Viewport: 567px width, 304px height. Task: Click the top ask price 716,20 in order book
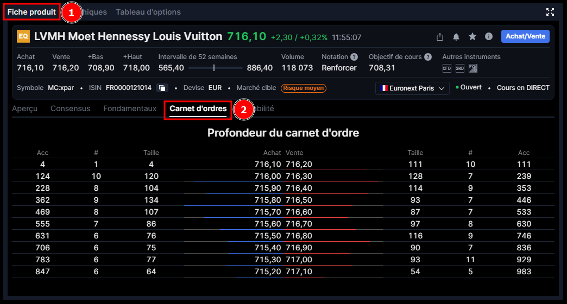(299, 164)
